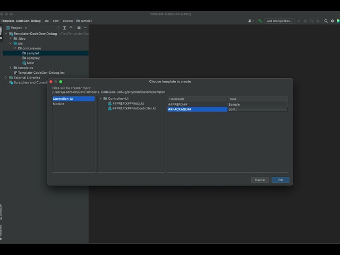Click the Template-CodeGen-Debug.iml file icon
Viewport: 340px width, 255px height.
(x=15, y=73)
